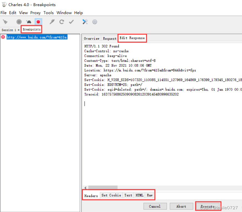The image size is (242, 212).
Task: Open the Overview tab
Action: (x=91, y=39)
